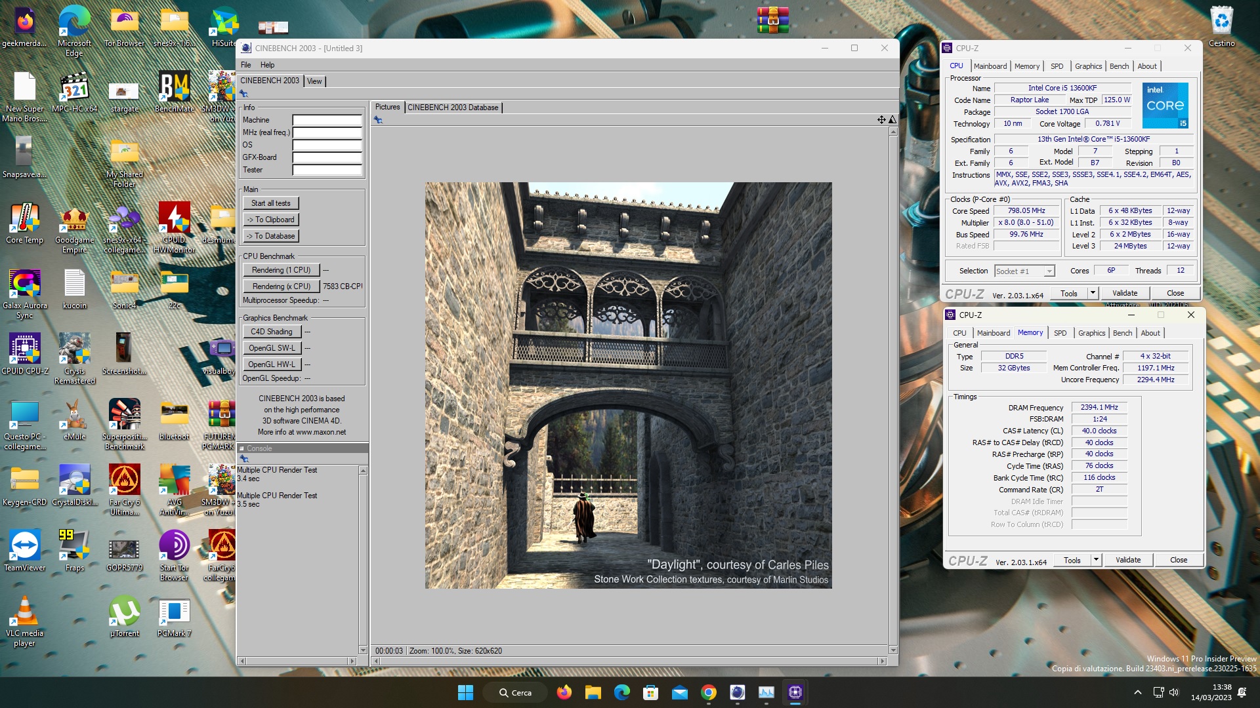Click the Machine input field

tap(327, 120)
